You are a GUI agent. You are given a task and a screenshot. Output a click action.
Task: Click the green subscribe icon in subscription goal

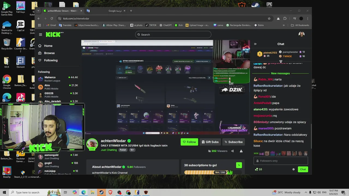(239, 165)
